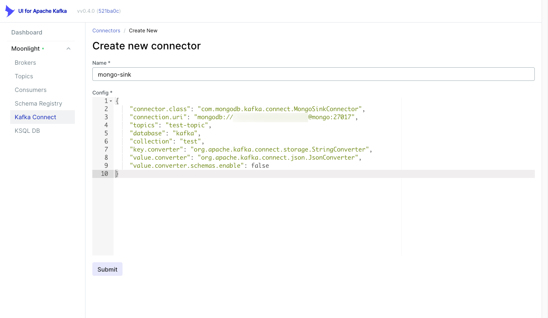Image resolution: width=548 pixels, height=318 pixels.
Task: Click the Create New breadcrumb item
Action: [143, 30]
